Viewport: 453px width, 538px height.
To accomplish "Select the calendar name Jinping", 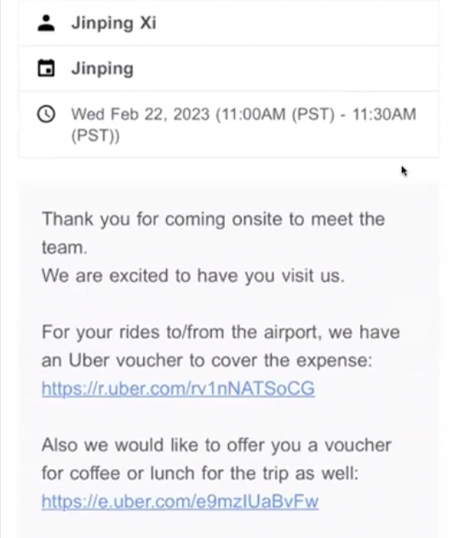I will point(102,69).
